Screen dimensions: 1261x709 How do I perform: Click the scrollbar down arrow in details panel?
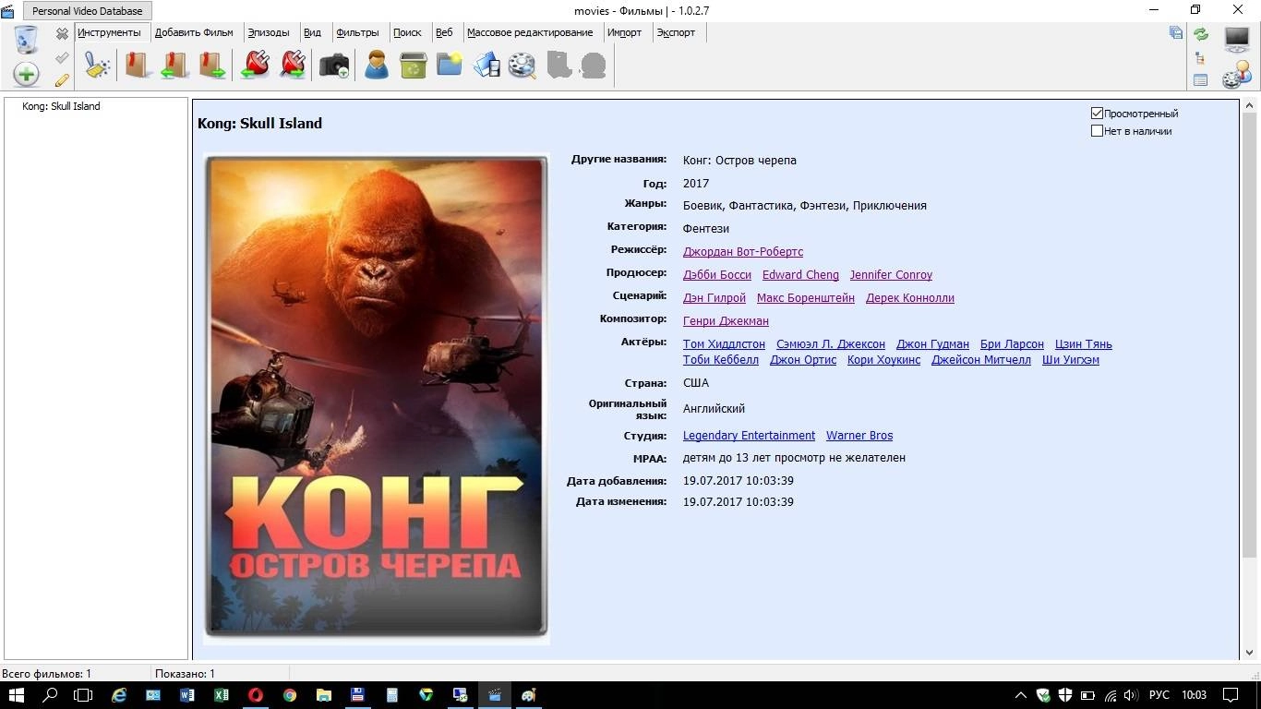(1249, 653)
